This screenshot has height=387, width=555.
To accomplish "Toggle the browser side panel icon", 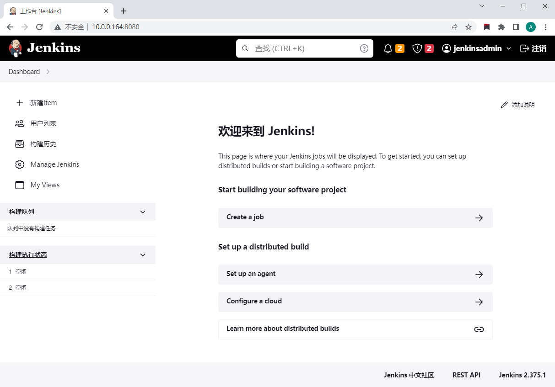I will 516,27.
